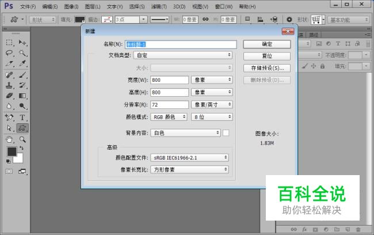Screen dimensions: 374x235
Task: Open the path operations option
Action: click(247, 20)
